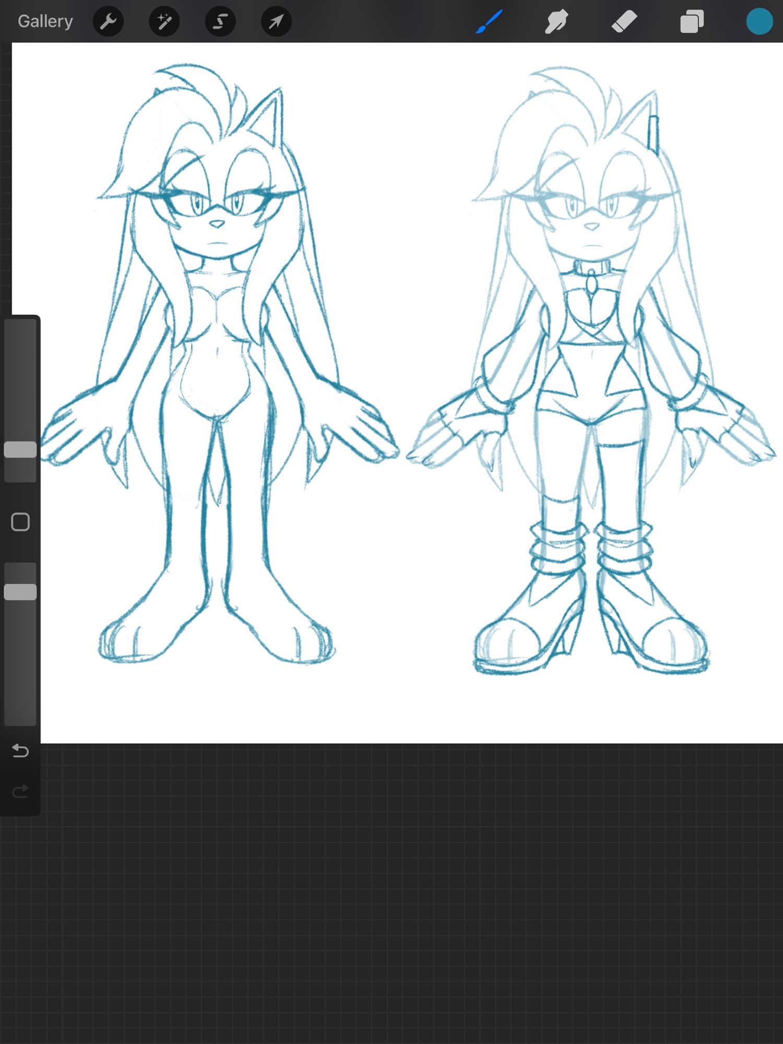Undo the last stroke
Image resolution: width=783 pixels, height=1044 pixels.
(20, 751)
